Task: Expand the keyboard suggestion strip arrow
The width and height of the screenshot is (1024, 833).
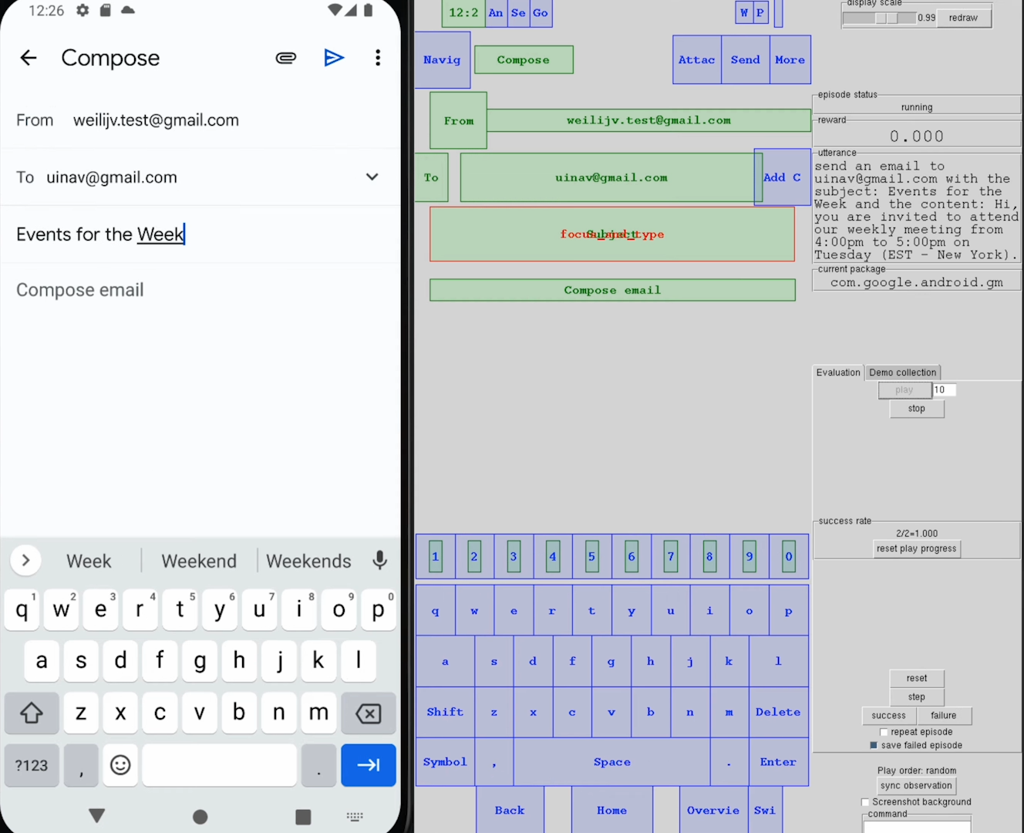Action: (25, 561)
